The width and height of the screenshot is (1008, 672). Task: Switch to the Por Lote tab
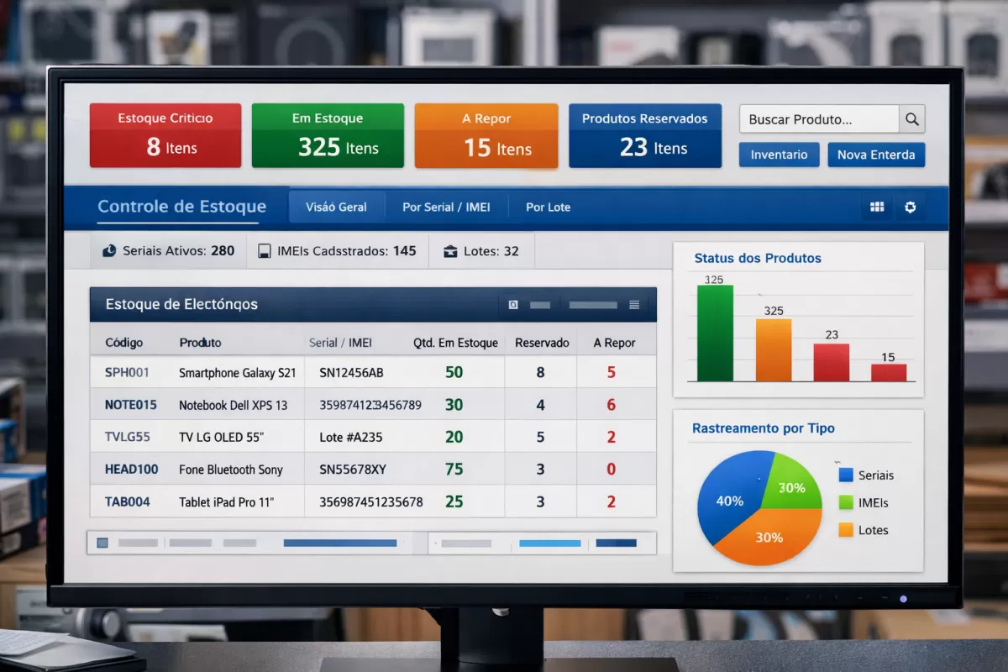[x=548, y=207]
